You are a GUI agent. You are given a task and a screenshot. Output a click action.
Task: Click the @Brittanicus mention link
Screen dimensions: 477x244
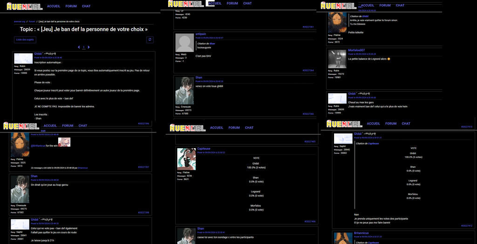[x=38, y=146]
